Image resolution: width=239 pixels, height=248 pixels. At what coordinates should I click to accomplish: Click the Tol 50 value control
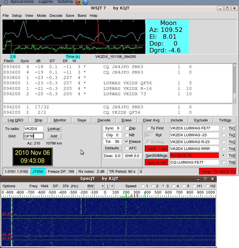112,142
